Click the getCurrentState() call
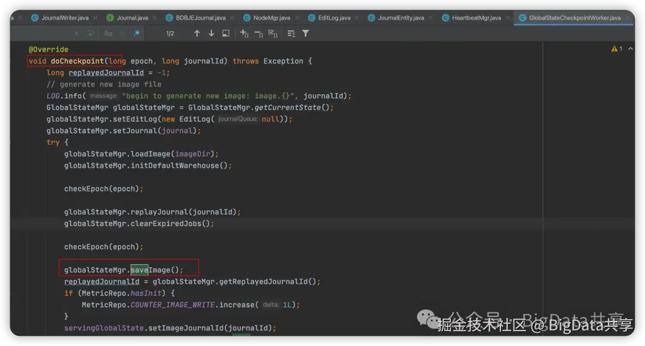Image resolution: width=645 pixels, height=346 pixels. pyautogui.click(x=291, y=107)
